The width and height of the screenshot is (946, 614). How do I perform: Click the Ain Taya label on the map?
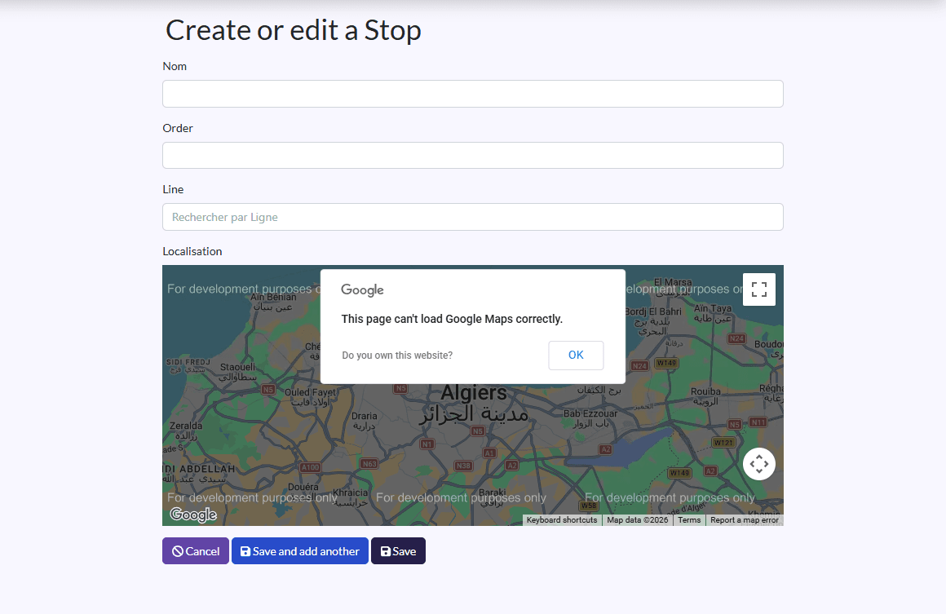point(713,308)
